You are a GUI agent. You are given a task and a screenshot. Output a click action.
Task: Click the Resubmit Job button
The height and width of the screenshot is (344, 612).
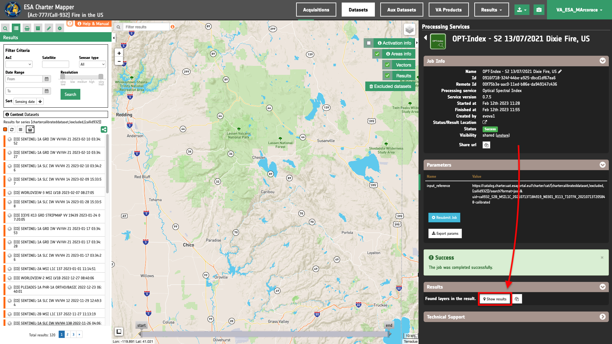[444, 218]
